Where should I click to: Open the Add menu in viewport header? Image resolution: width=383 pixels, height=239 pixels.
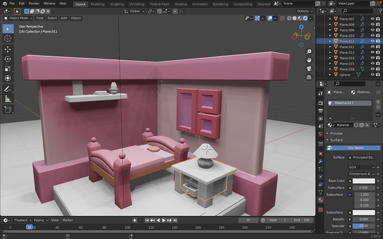tap(64, 18)
